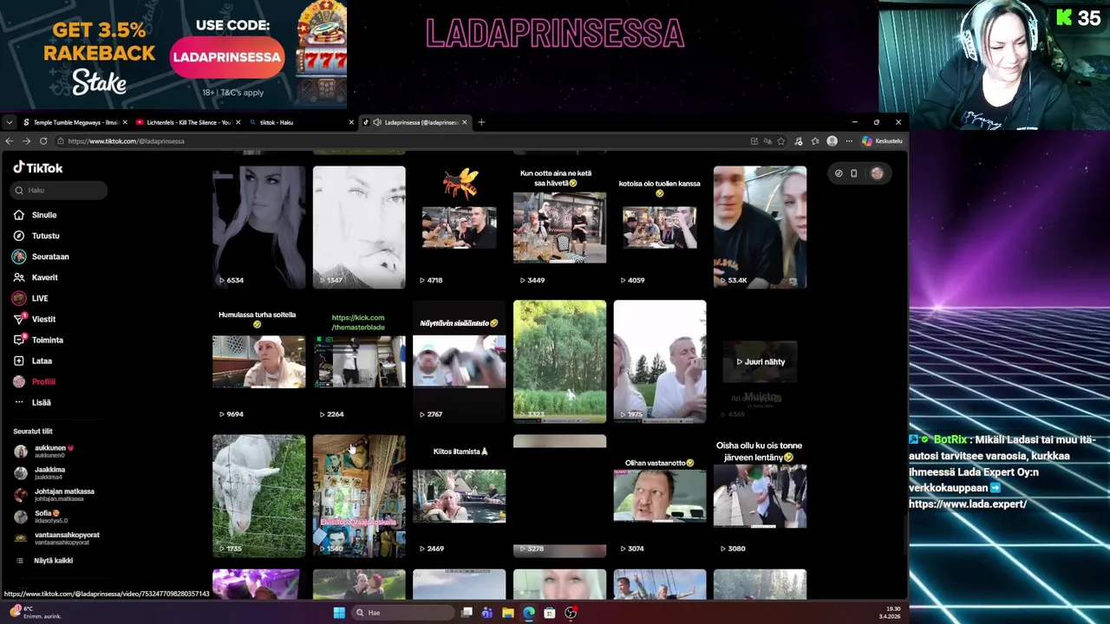The width and height of the screenshot is (1110, 624).
Task: Go back in browser
Action: [x=10, y=141]
